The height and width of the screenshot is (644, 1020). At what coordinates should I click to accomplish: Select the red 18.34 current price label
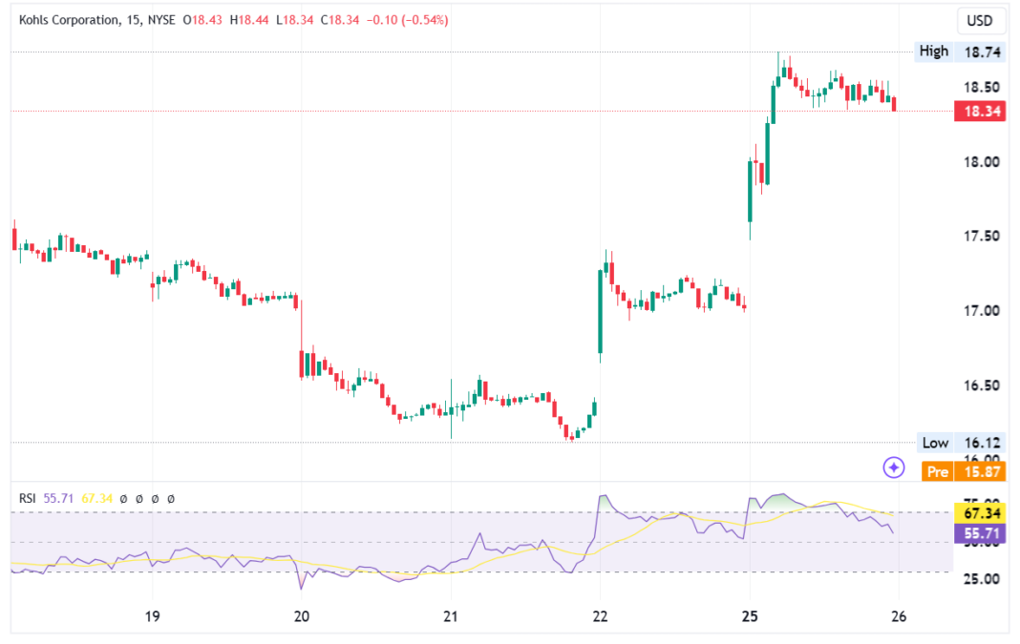click(x=980, y=111)
